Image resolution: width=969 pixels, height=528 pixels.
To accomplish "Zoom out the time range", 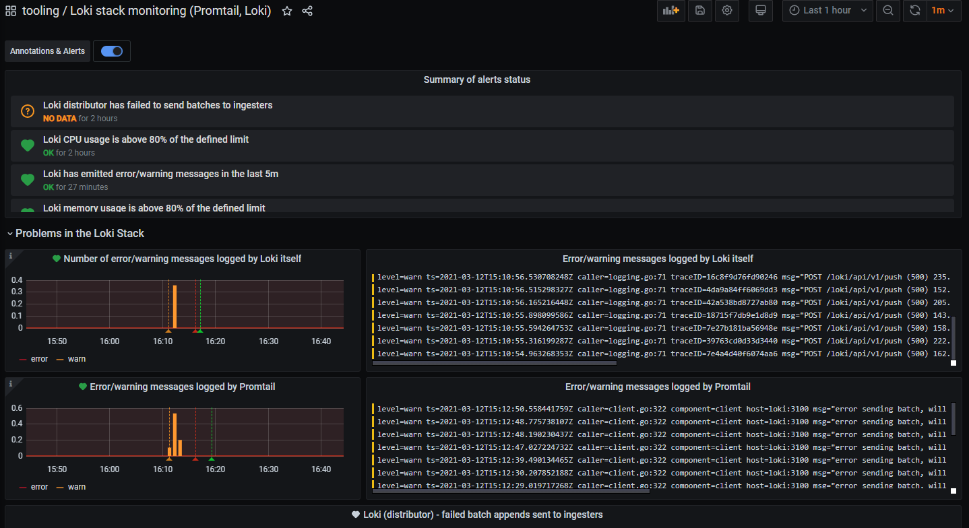I will point(888,10).
